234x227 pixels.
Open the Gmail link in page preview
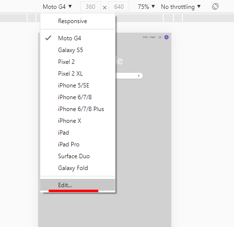pyautogui.click(x=145, y=37)
